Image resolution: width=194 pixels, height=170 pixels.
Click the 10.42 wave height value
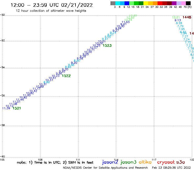[x=33, y=91]
